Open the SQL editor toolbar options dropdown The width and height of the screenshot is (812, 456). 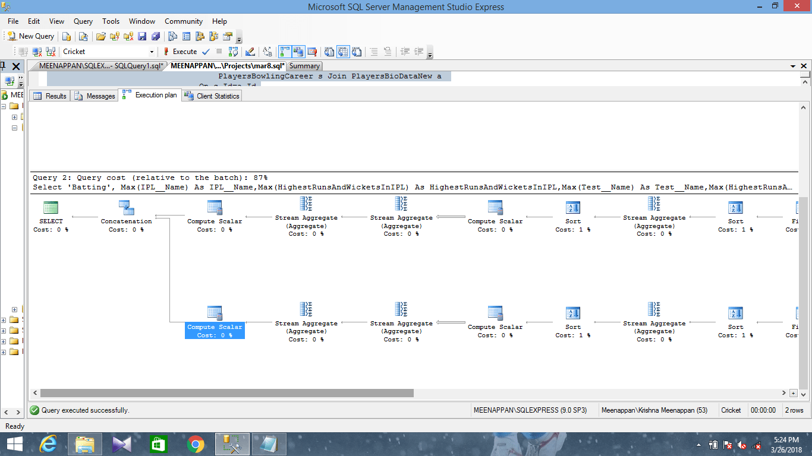[430, 52]
